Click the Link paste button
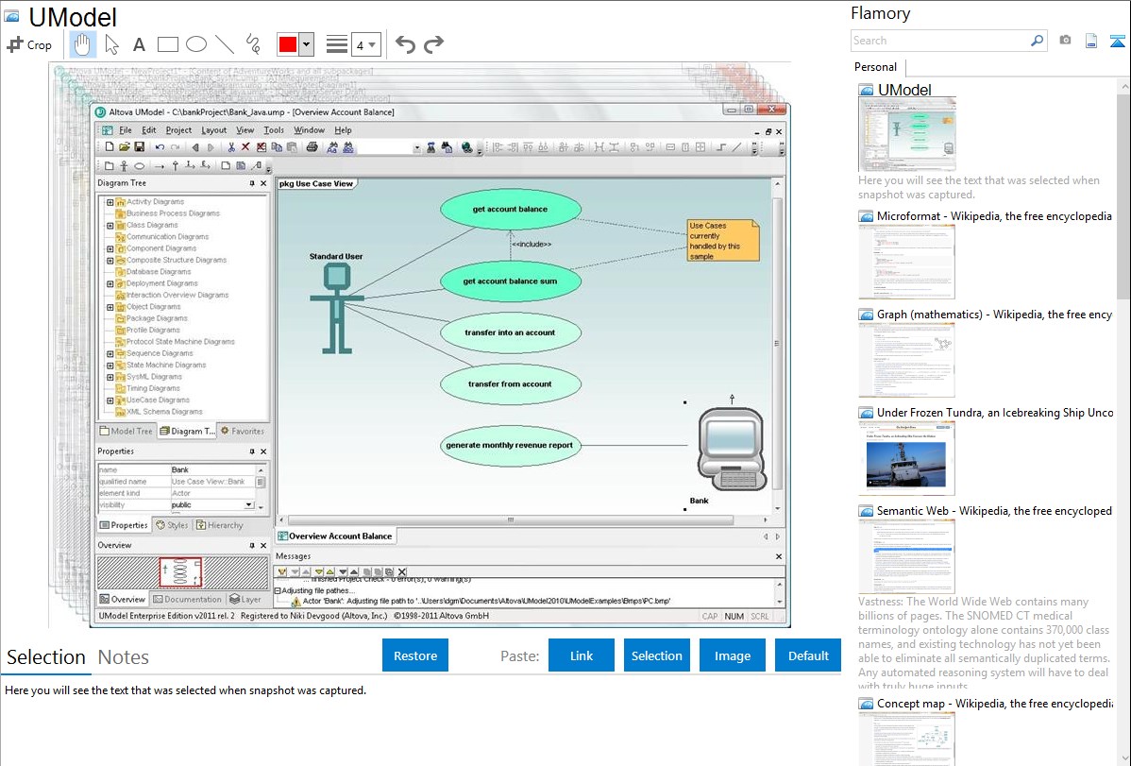Viewport: 1131px width, 766px height. [x=582, y=655]
